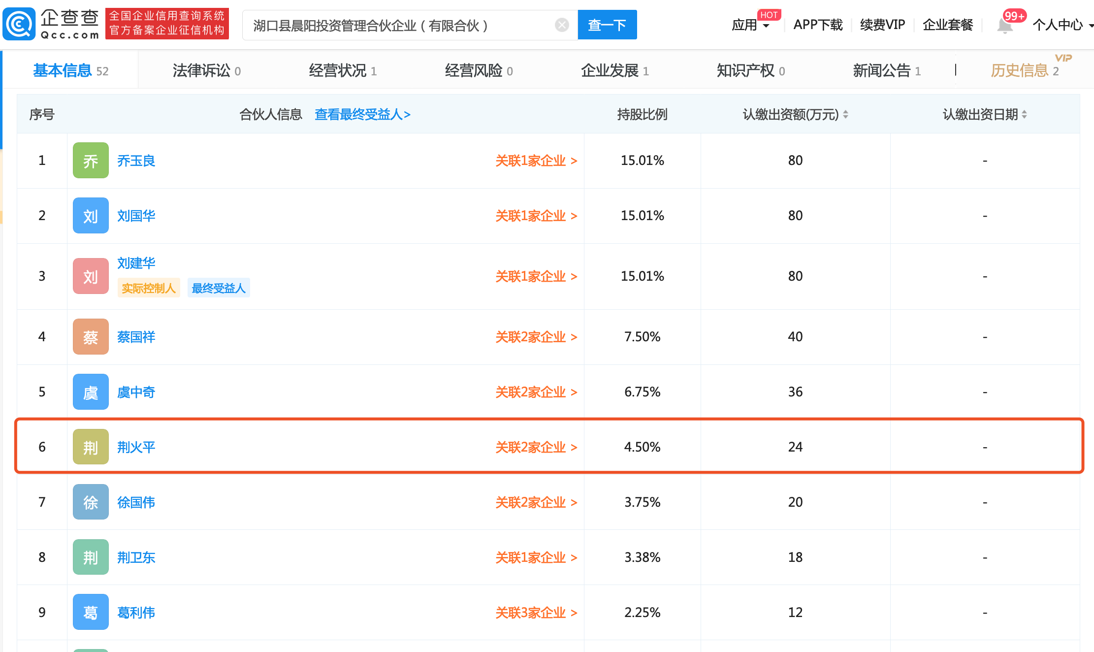Image resolution: width=1094 pixels, height=652 pixels.
Task: Open 查看最终受益人 link
Action: point(362,115)
